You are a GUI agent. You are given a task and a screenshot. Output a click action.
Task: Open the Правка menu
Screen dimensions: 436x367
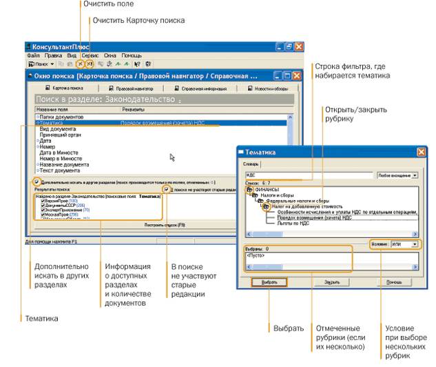53,55
